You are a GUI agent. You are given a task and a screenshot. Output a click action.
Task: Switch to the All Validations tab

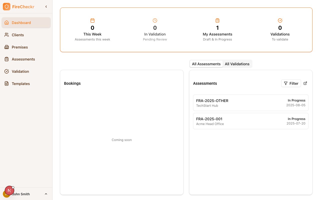tap(237, 64)
